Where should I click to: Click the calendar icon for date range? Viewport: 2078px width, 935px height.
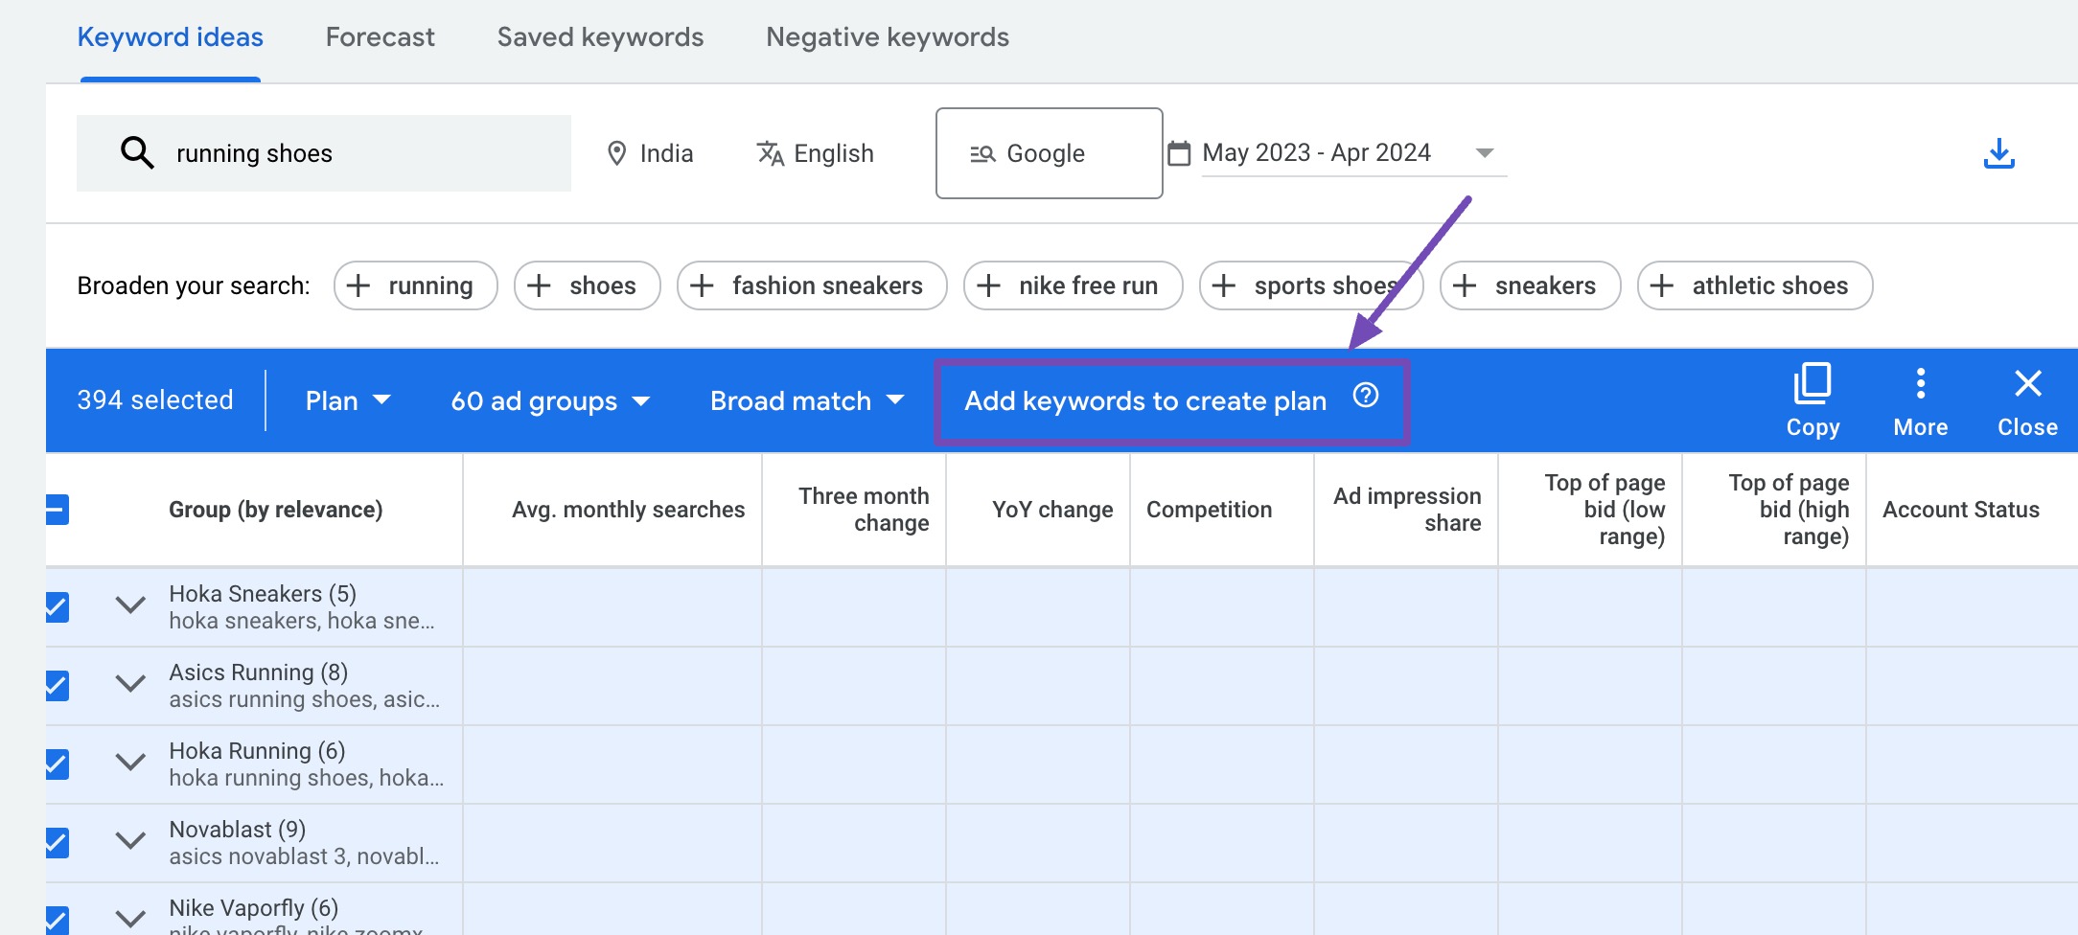pos(1179,153)
